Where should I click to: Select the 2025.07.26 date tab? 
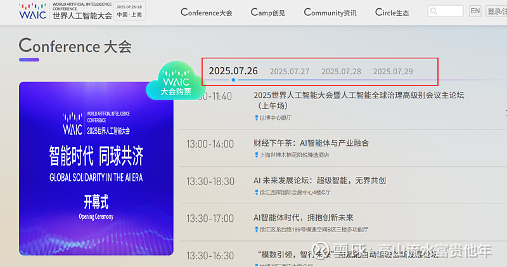pyautogui.click(x=233, y=71)
